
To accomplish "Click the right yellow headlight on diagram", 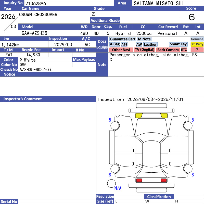I will 164,116.
